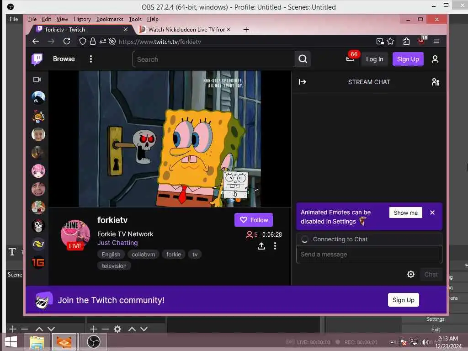Open a new browser tab with plus

246,30
